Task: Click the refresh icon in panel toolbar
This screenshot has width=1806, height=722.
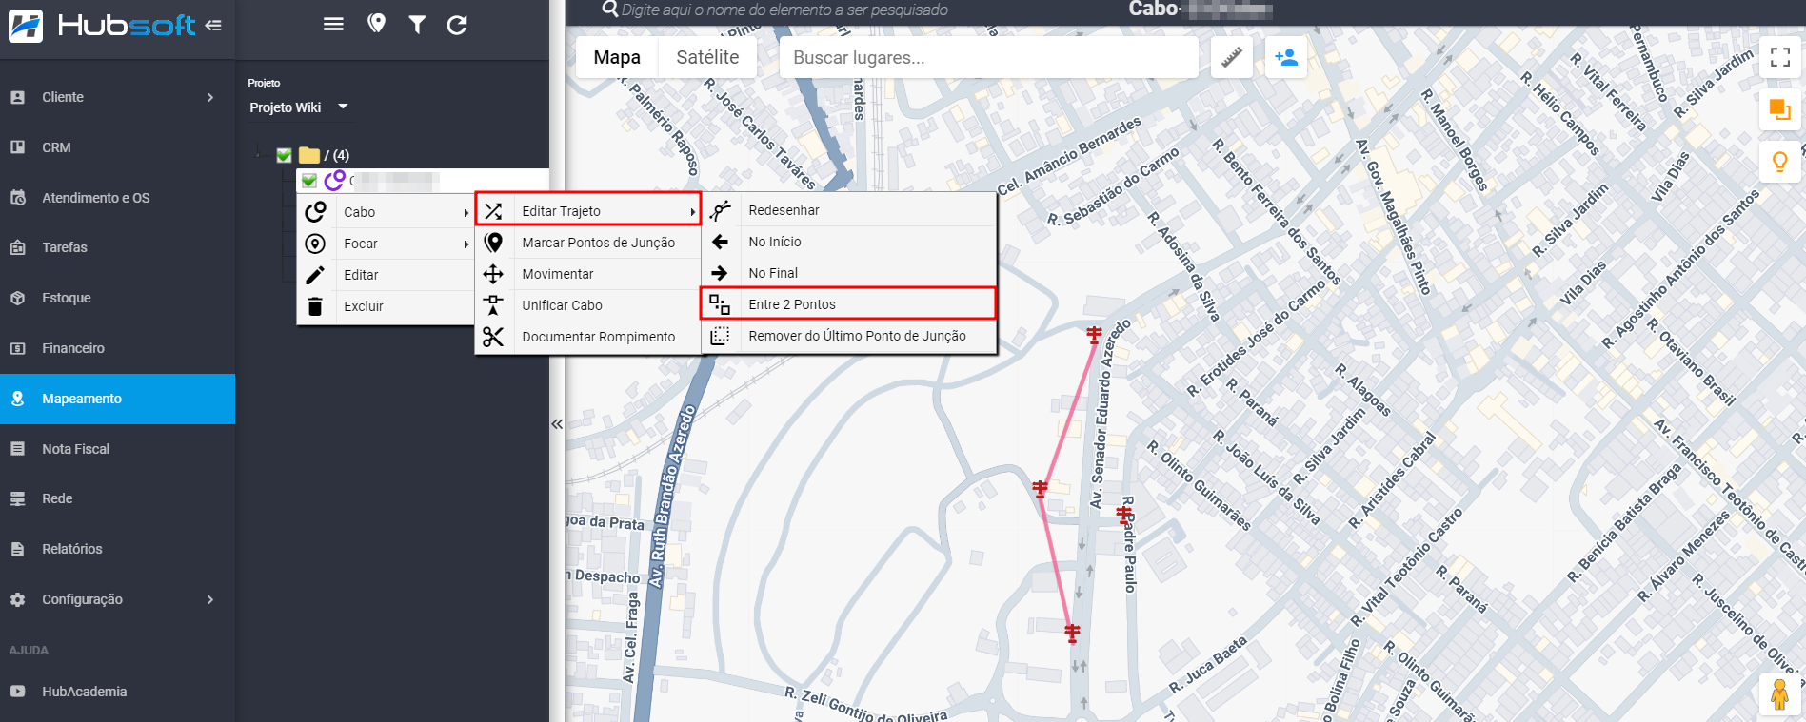Action: [x=457, y=25]
